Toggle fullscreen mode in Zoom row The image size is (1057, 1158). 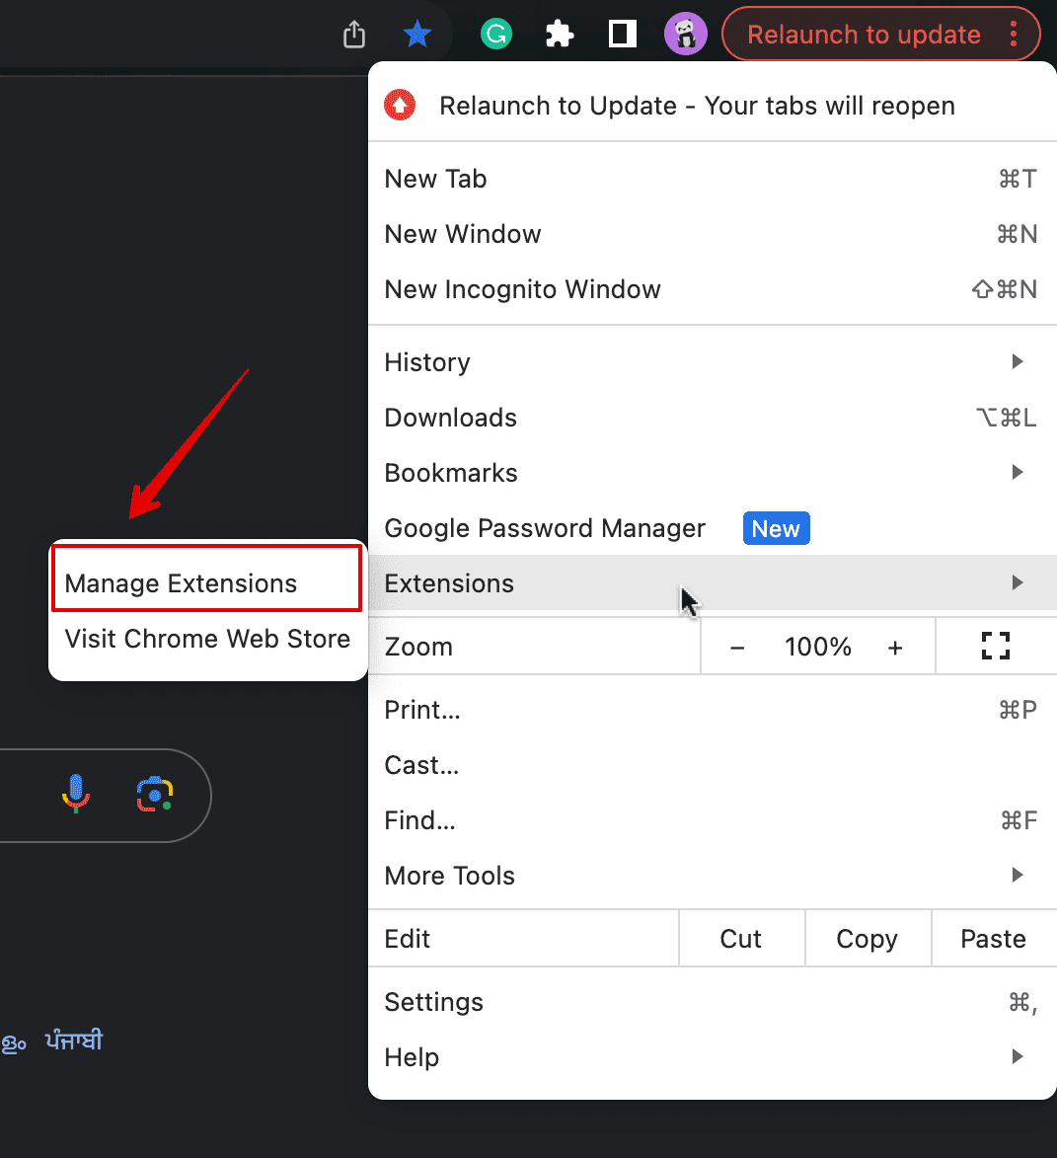(996, 647)
